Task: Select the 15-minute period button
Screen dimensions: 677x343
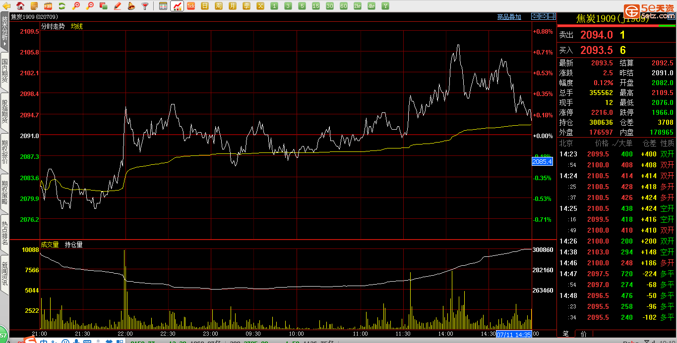Action: tap(316, 6)
